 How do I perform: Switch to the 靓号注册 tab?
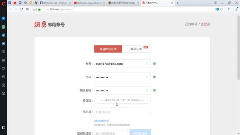[136, 49]
